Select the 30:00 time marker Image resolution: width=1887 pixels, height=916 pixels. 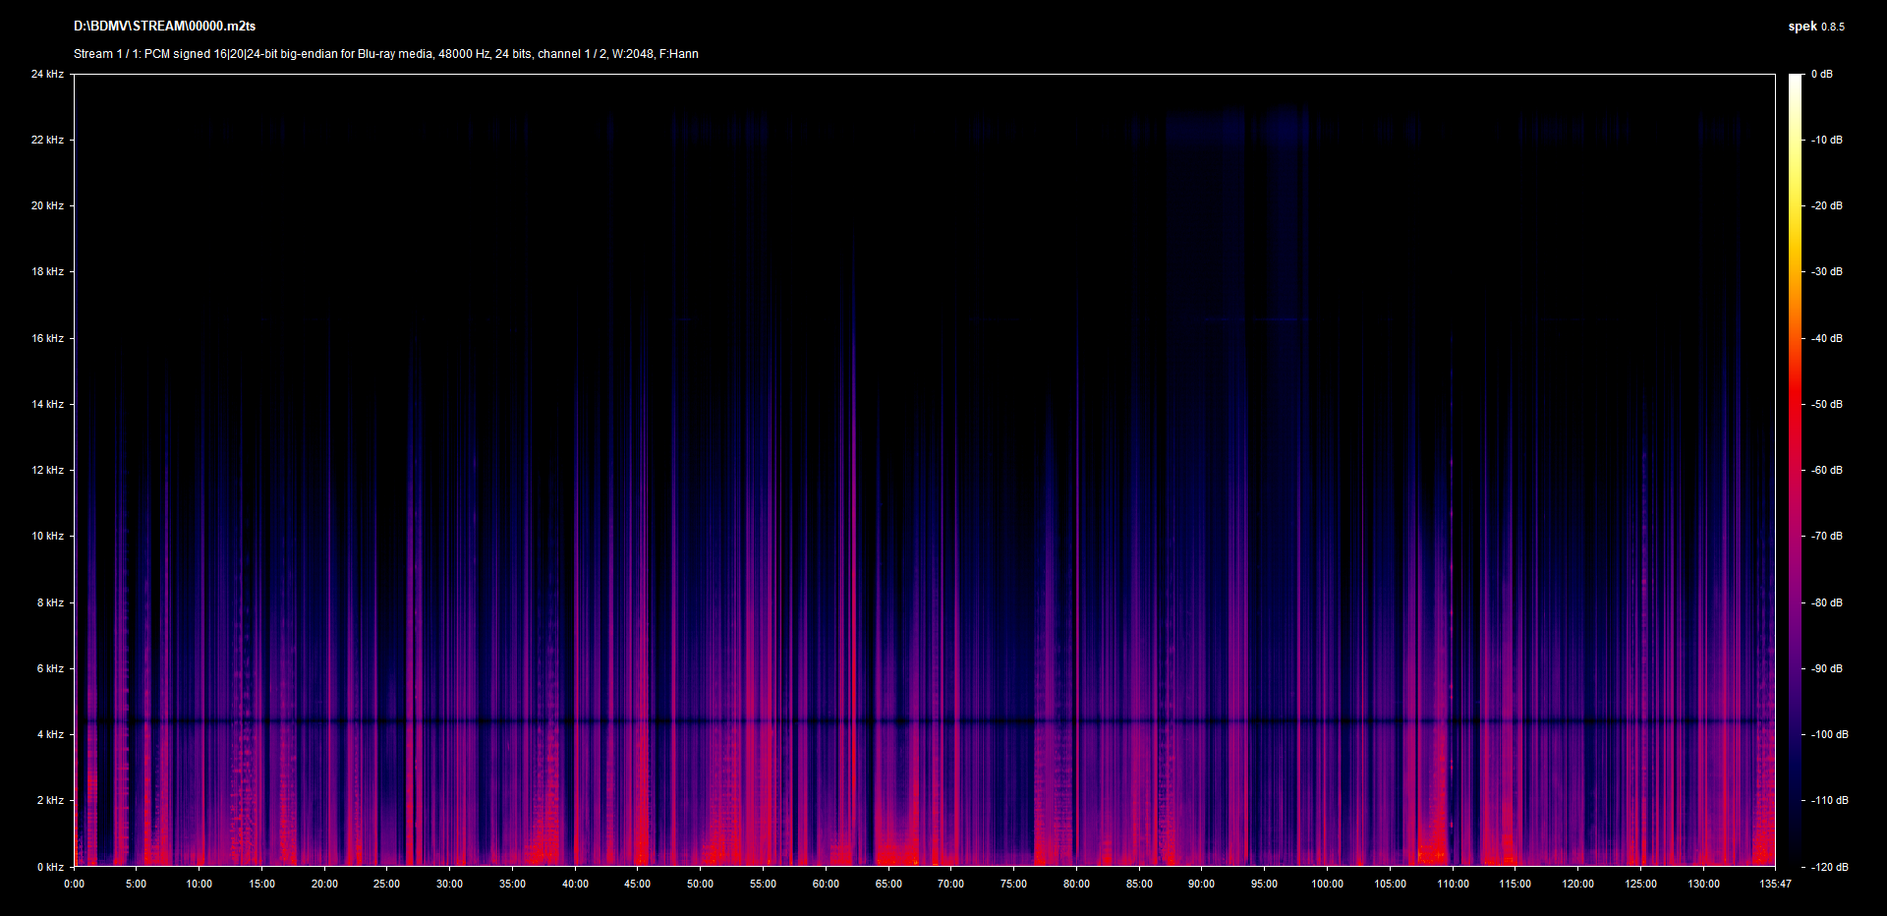click(449, 884)
